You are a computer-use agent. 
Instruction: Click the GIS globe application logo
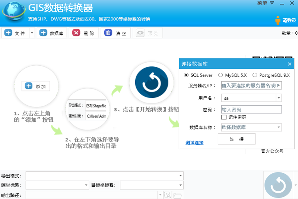(x=14, y=11)
